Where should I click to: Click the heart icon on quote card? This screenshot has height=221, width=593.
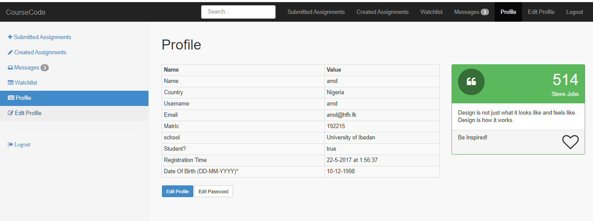click(570, 142)
